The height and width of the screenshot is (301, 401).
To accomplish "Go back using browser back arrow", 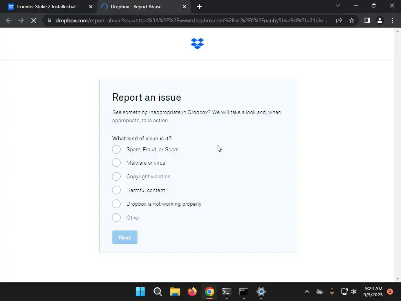I will 9,20.
